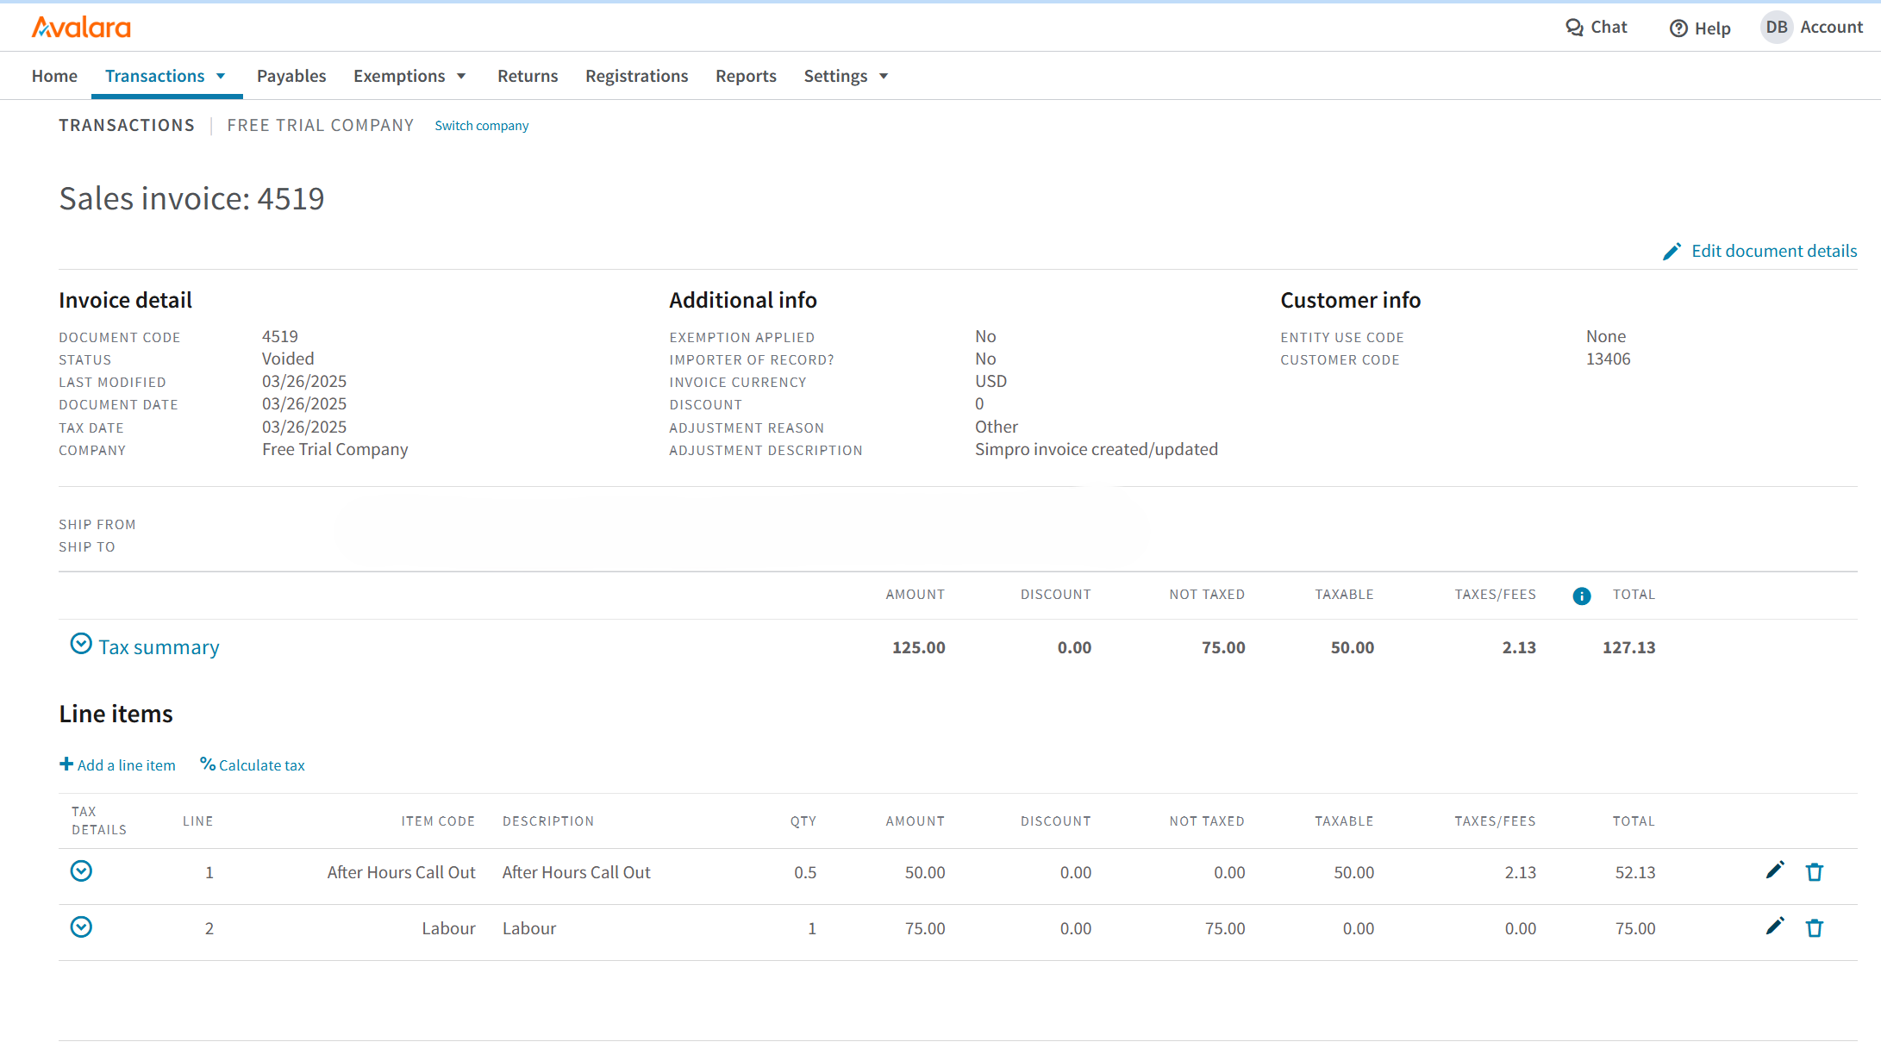The width and height of the screenshot is (1881, 1042).
Task: Expand the Tax summary section
Action: [81, 645]
